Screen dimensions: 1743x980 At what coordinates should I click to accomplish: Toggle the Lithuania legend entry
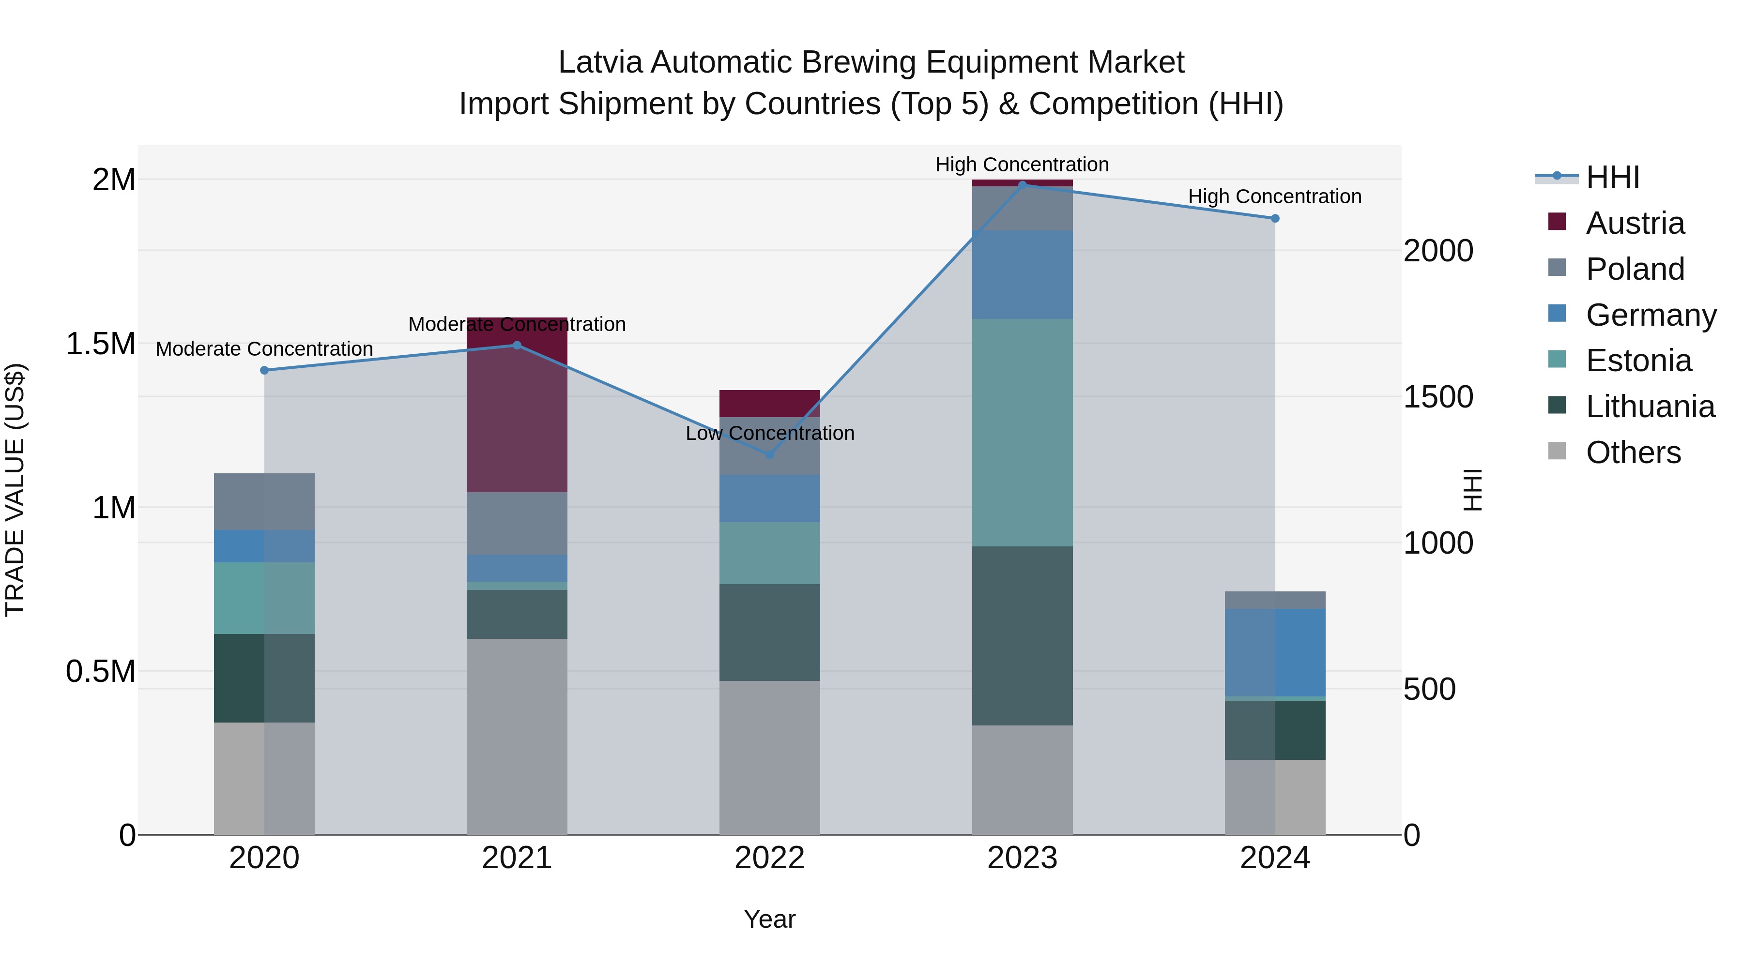pyautogui.click(x=1631, y=407)
